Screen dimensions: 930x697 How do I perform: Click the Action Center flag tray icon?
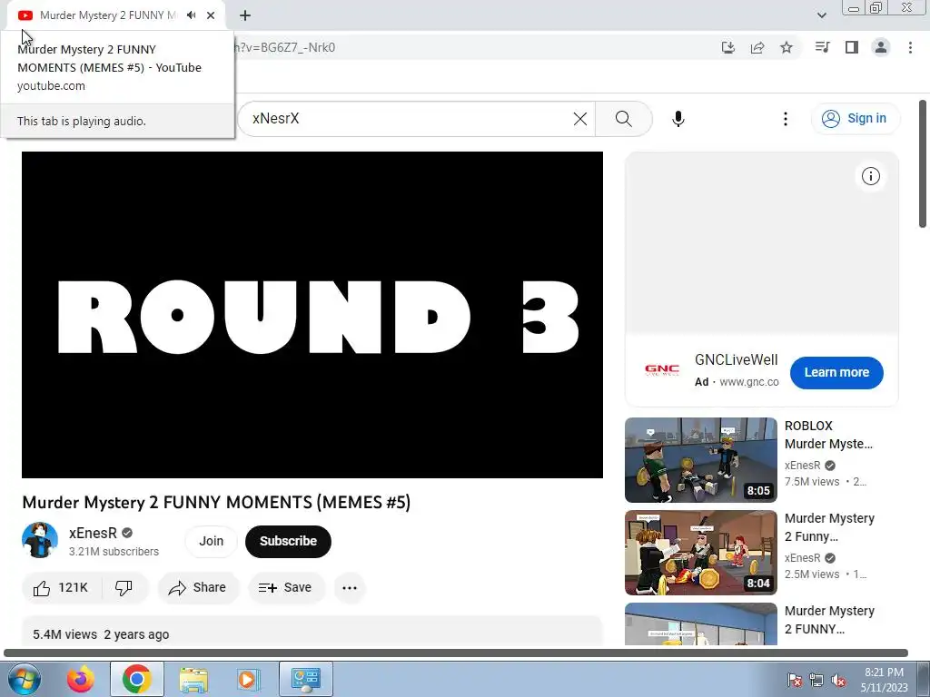point(795,680)
